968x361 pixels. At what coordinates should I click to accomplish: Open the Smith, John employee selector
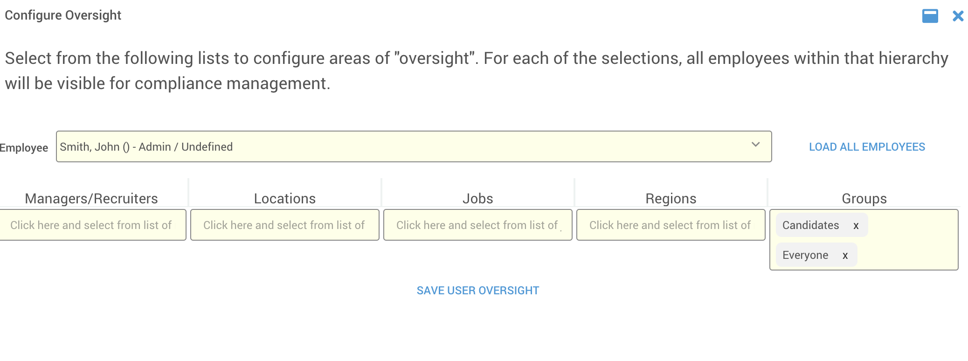pos(414,146)
